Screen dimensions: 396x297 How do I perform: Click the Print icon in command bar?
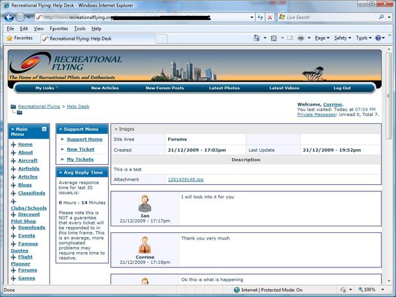point(300,38)
